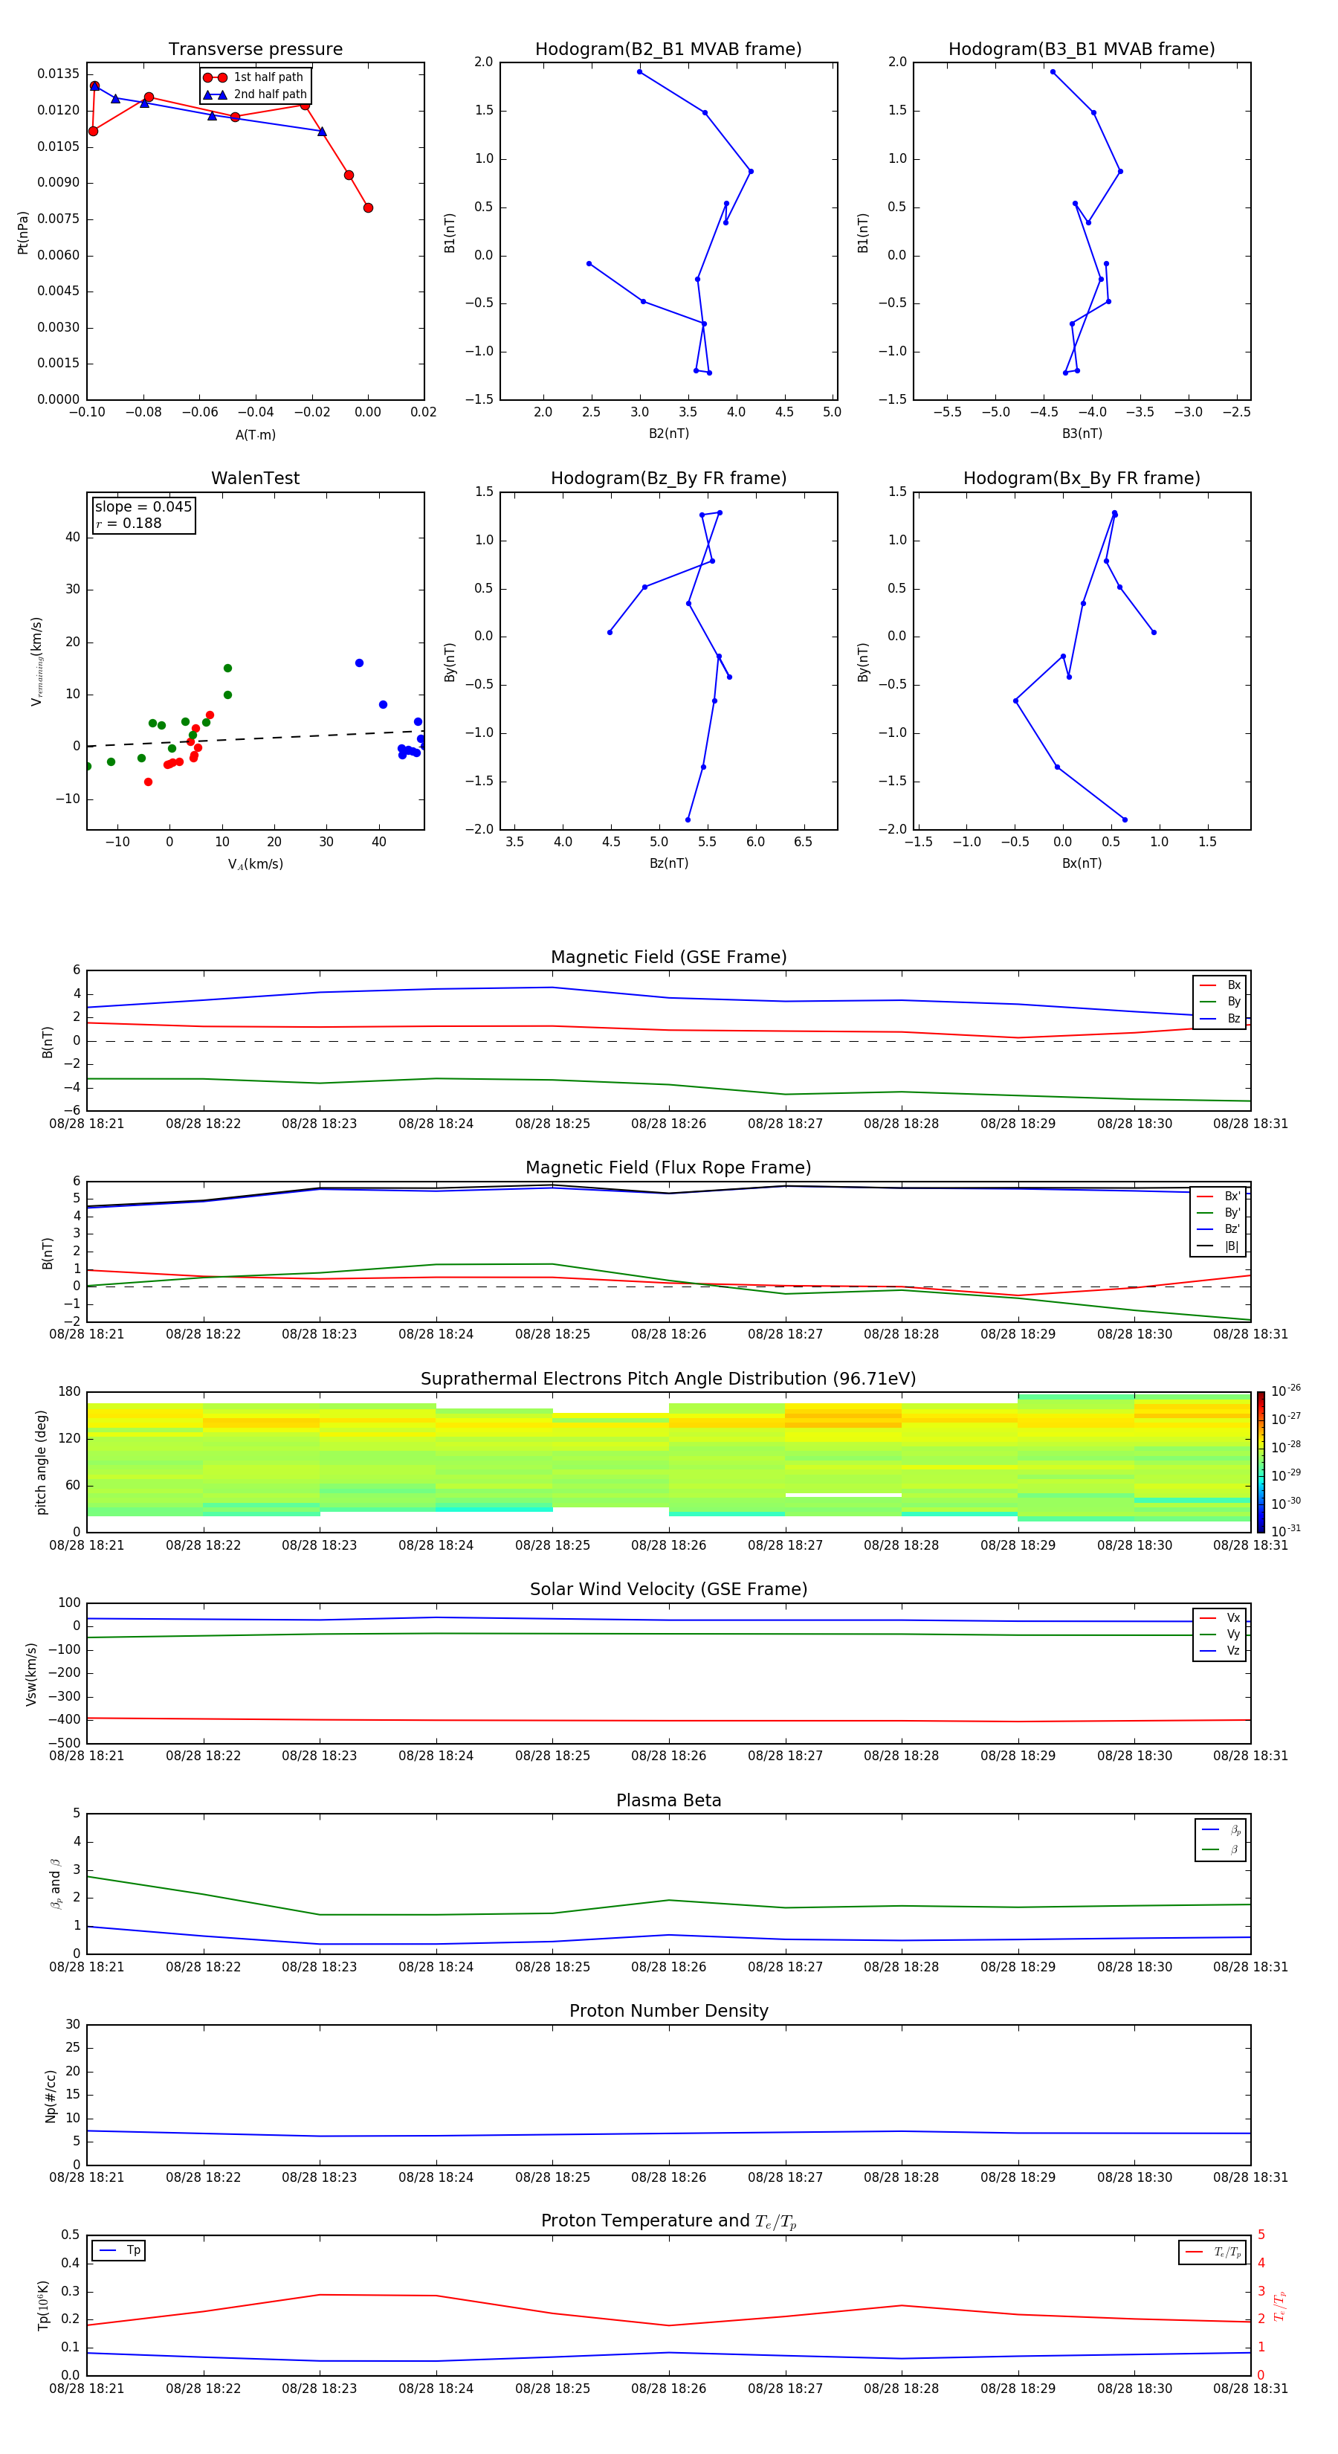Click the "Proton Temperature and Te/Tp" title
Image resolution: width=1338 pixels, height=2454 pixels.
pyautogui.click(x=668, y=2221)
